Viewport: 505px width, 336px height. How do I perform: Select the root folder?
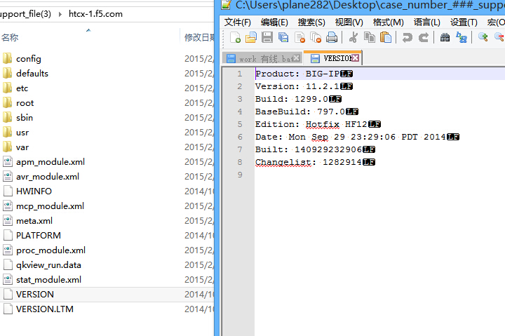pos(25,103)
